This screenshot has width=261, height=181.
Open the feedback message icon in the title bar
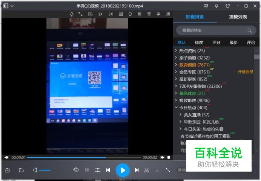[206, 6]
